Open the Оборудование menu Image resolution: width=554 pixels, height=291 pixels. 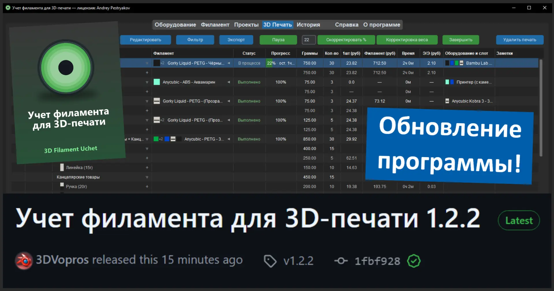click(x=175, y=25)
